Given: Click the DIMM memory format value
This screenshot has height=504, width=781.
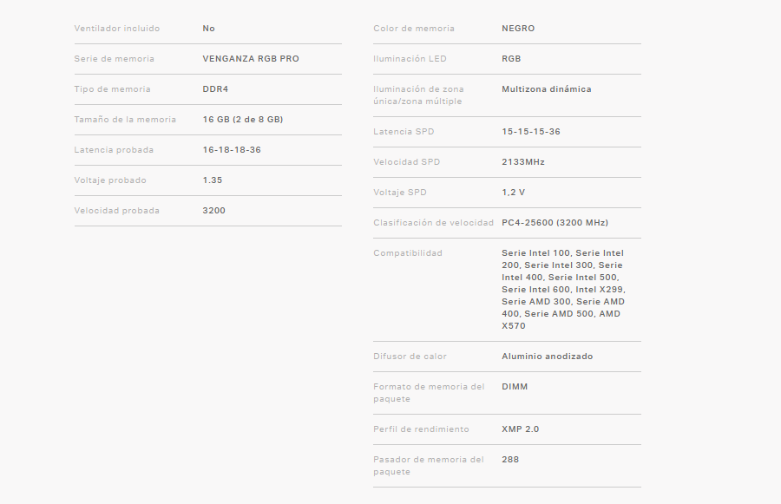Looking at the screenshot, I should coord(515,387).
